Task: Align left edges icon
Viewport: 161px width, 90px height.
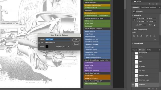Action: coord(134,36)
